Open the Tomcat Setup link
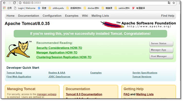This screenshot has height=101, width=183. click(14, 73)
